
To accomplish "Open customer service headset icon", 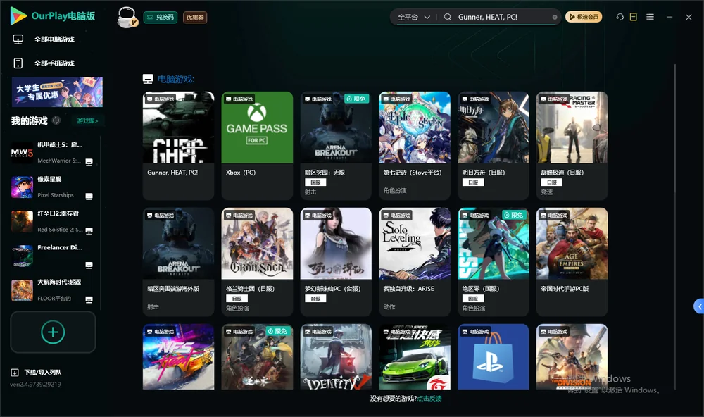I will pyautogui.click(x=620, y=17).
